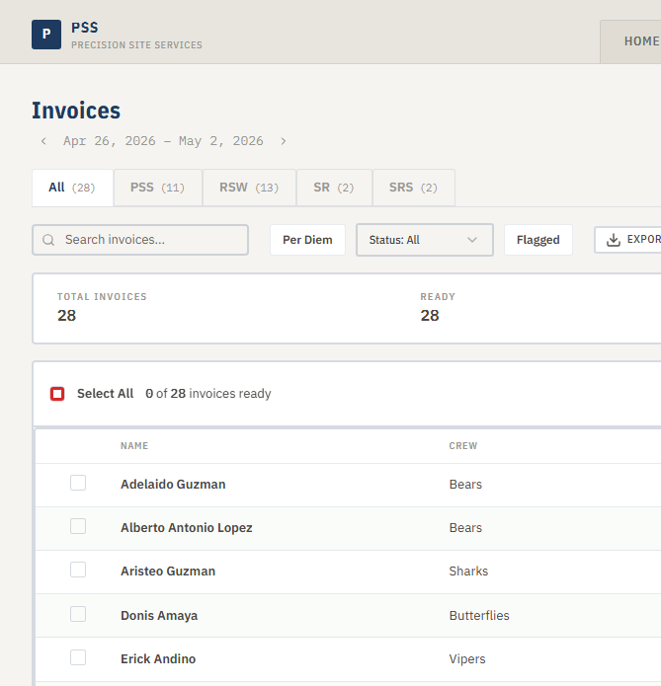
Task: Open Erick Andino's invoice row
Action: (x=348, y=659)
